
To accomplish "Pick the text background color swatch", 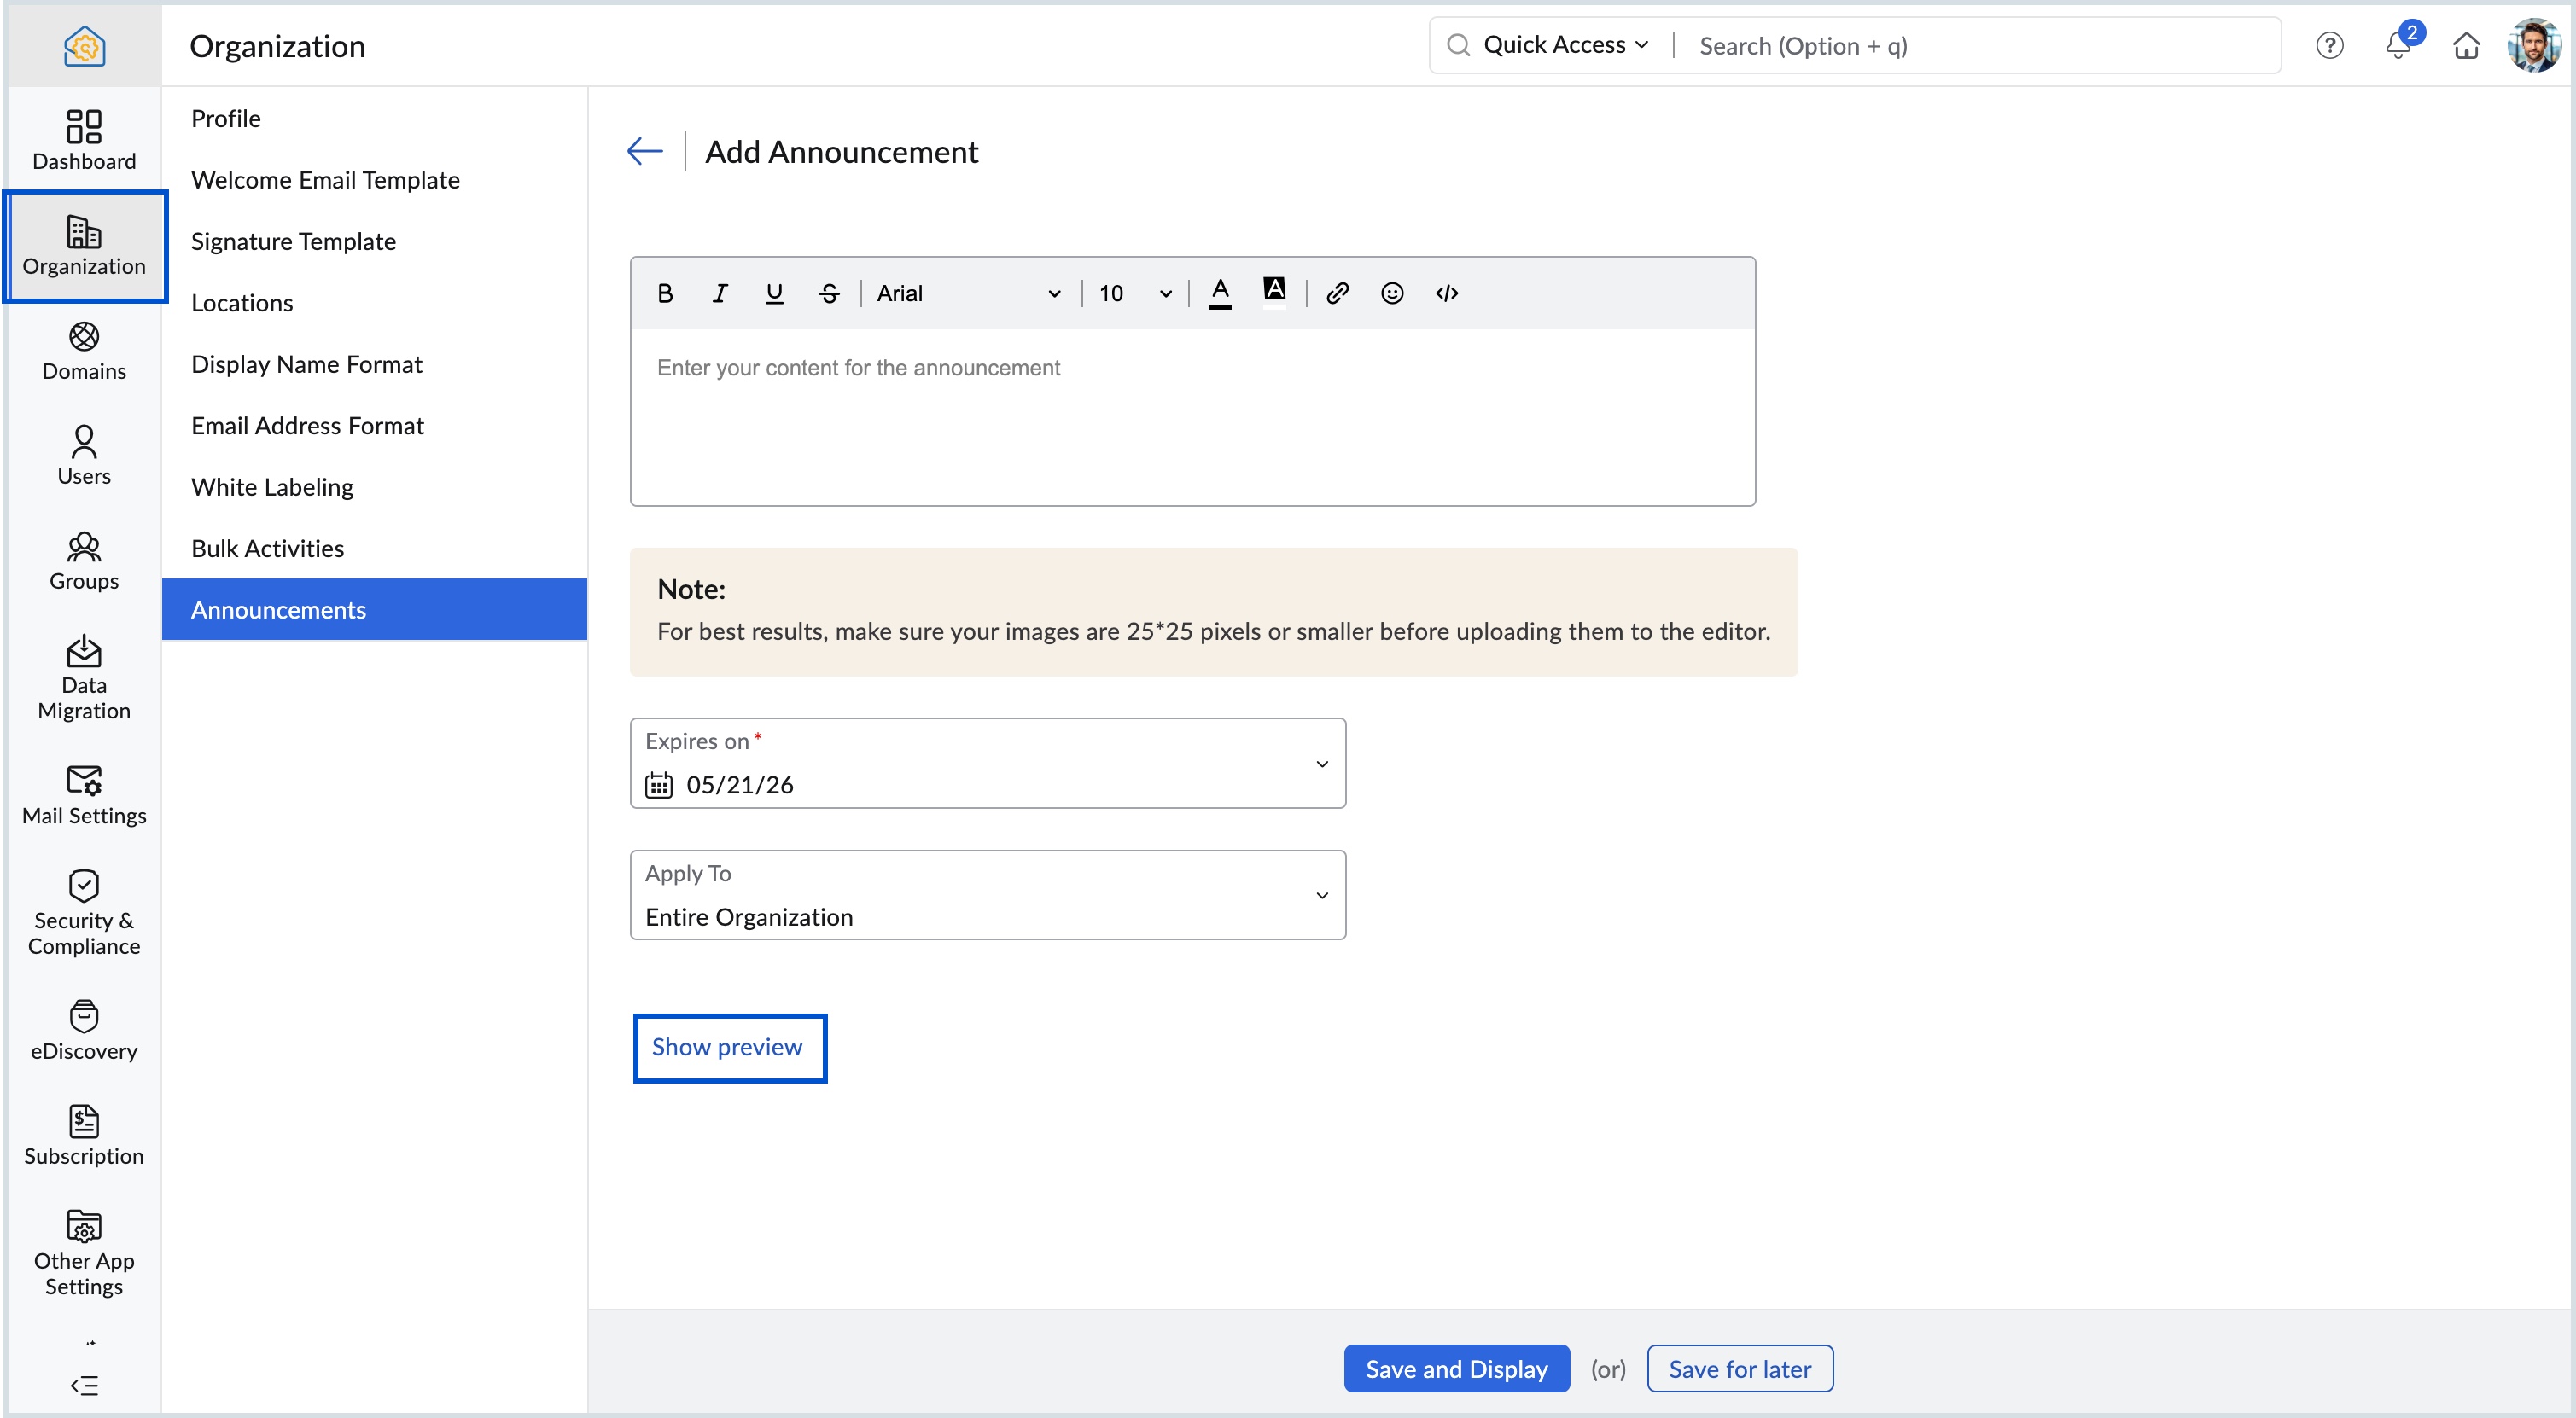I will pos(1274,290).
